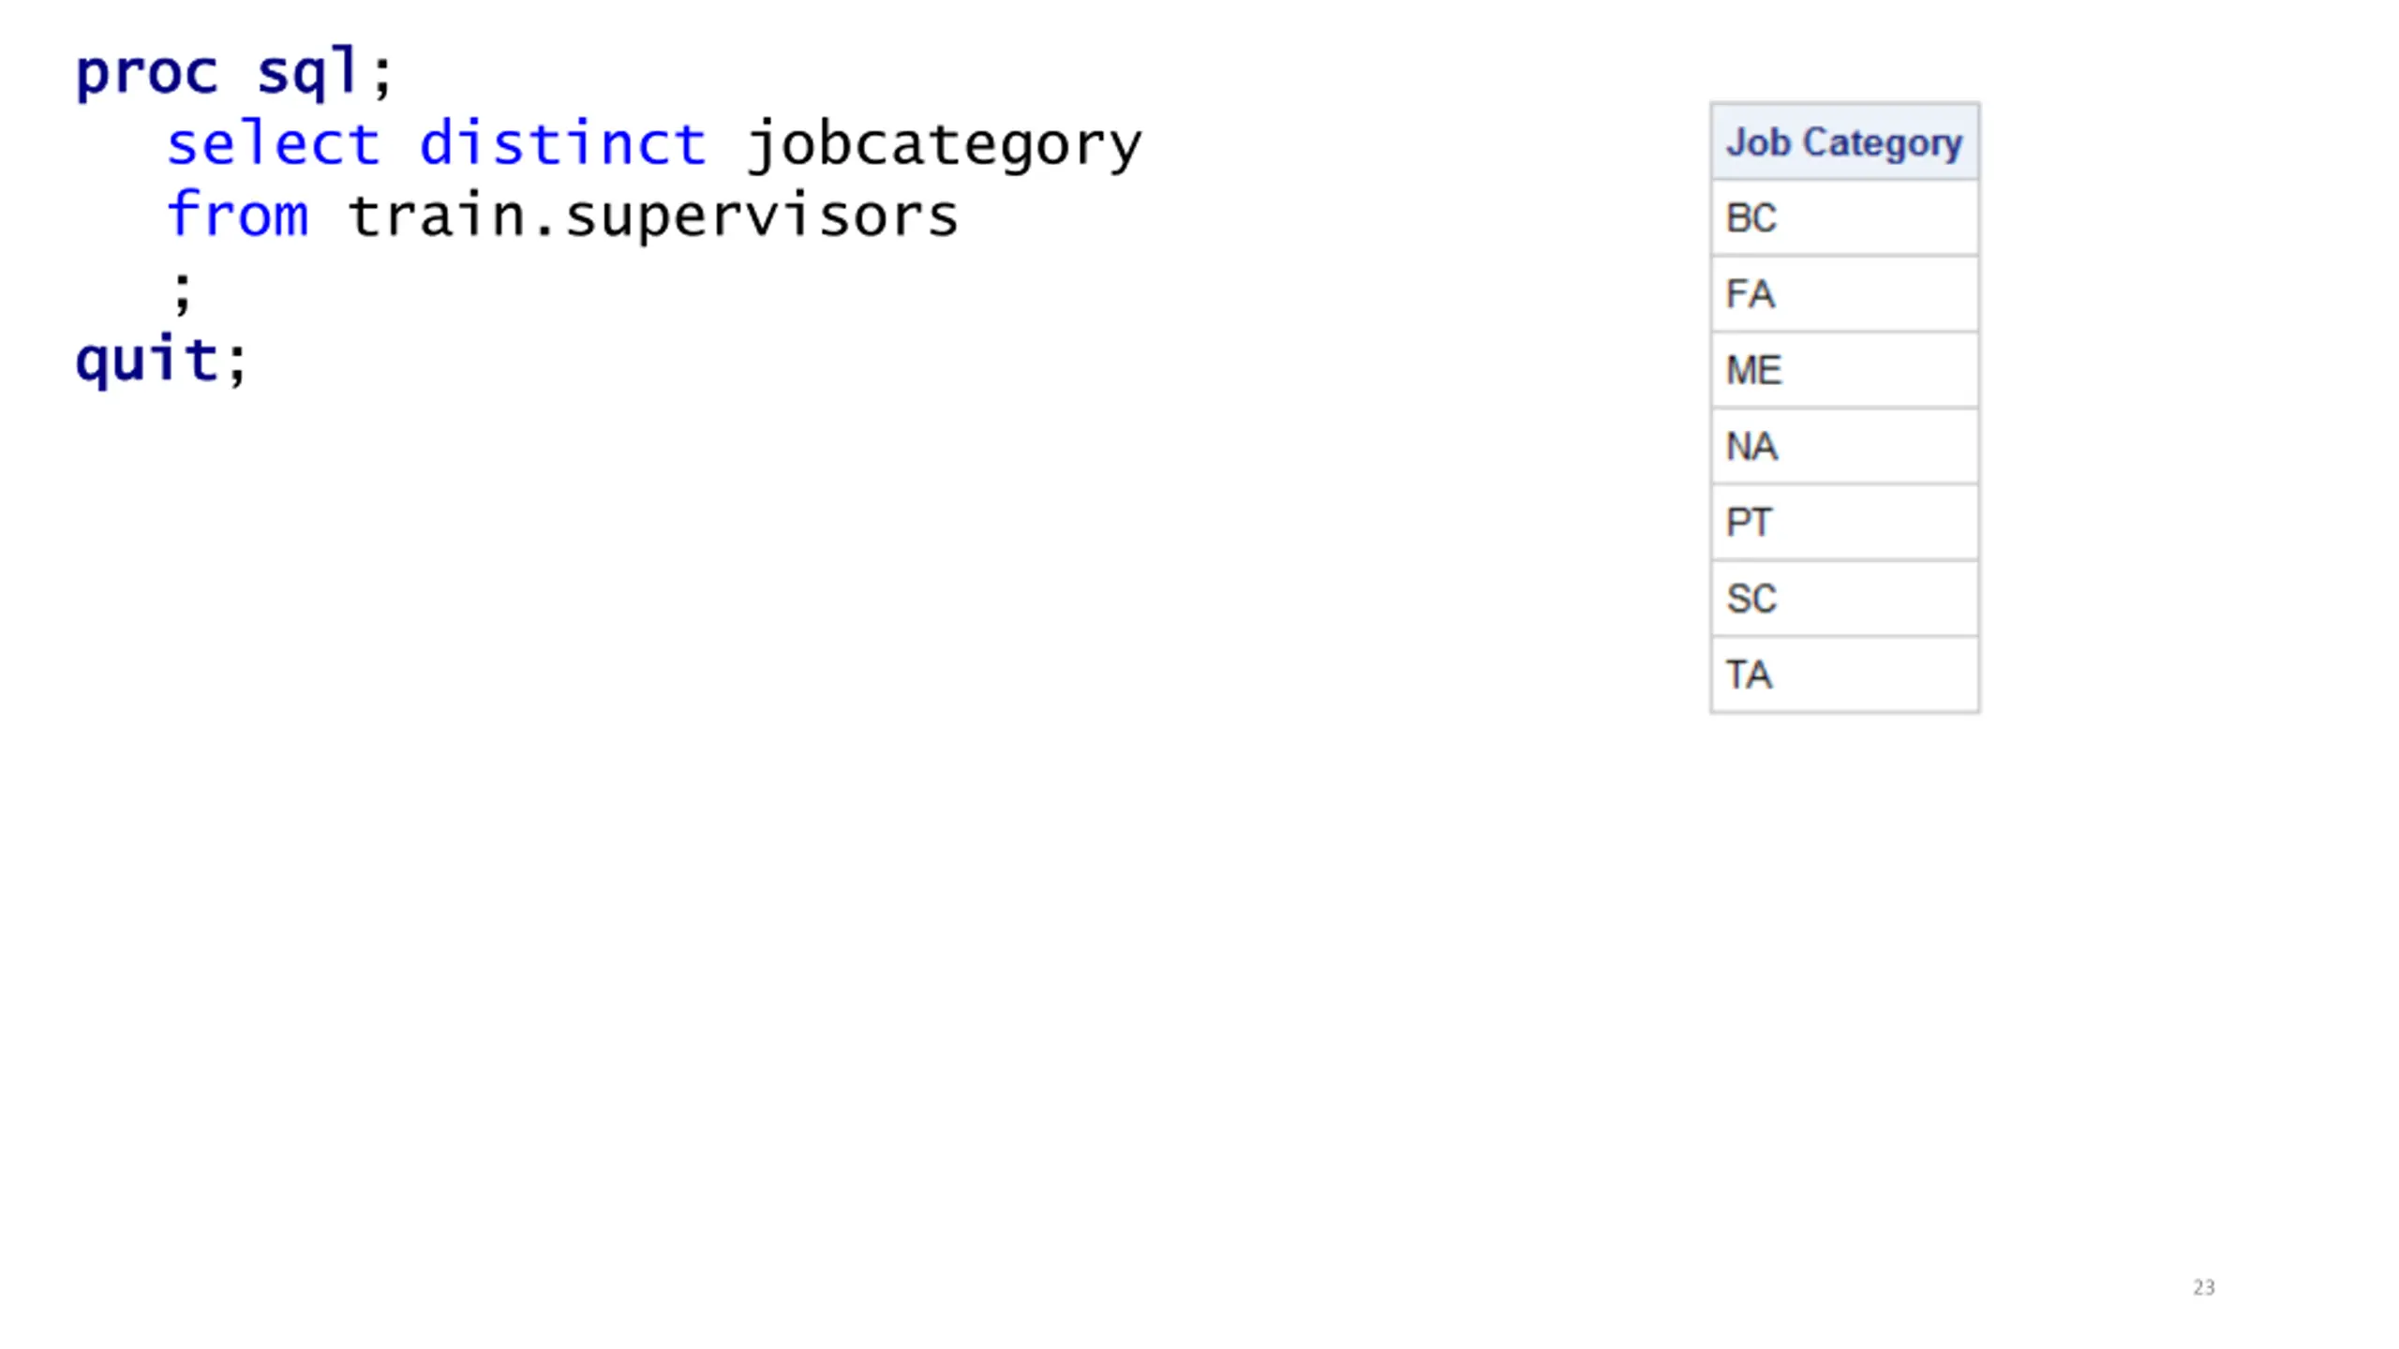This screenshot has width=2399, height=1349.
Task: Click the NA cell in the results
Action: pyautogui.click(x=1844, y=447)
